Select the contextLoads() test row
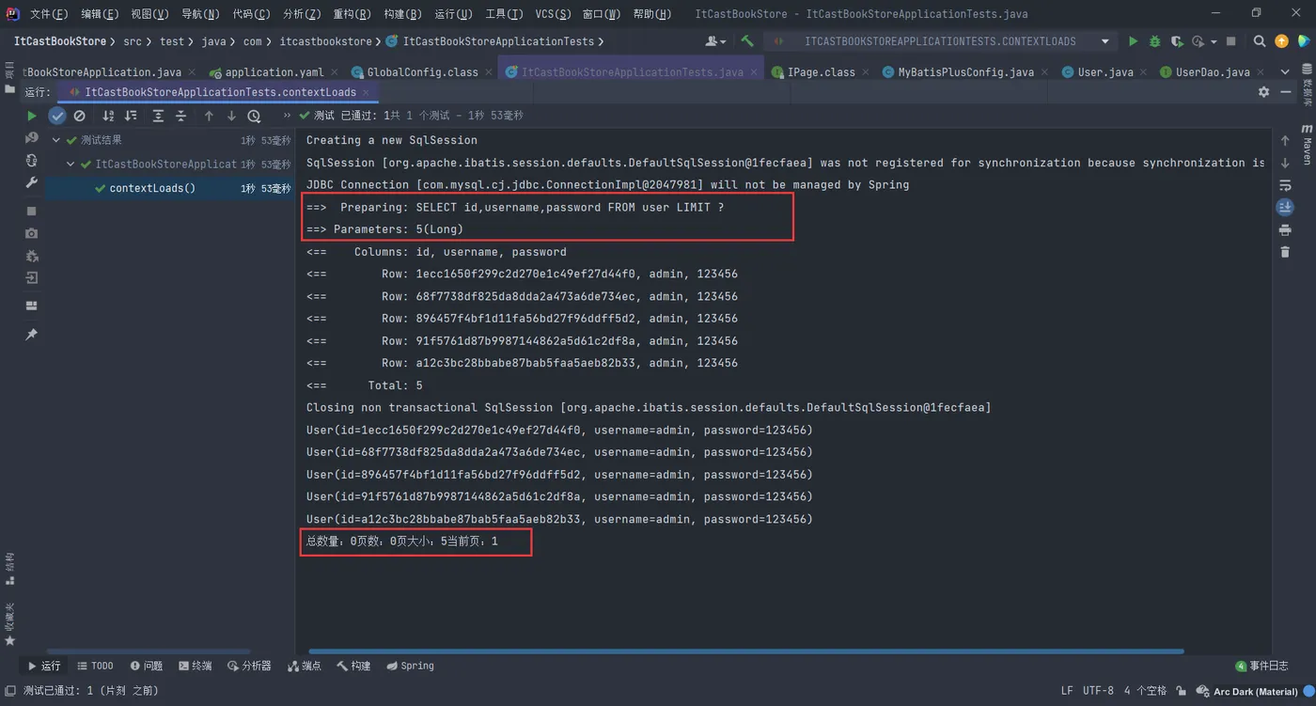1316x706 pixels. point(170,188)
